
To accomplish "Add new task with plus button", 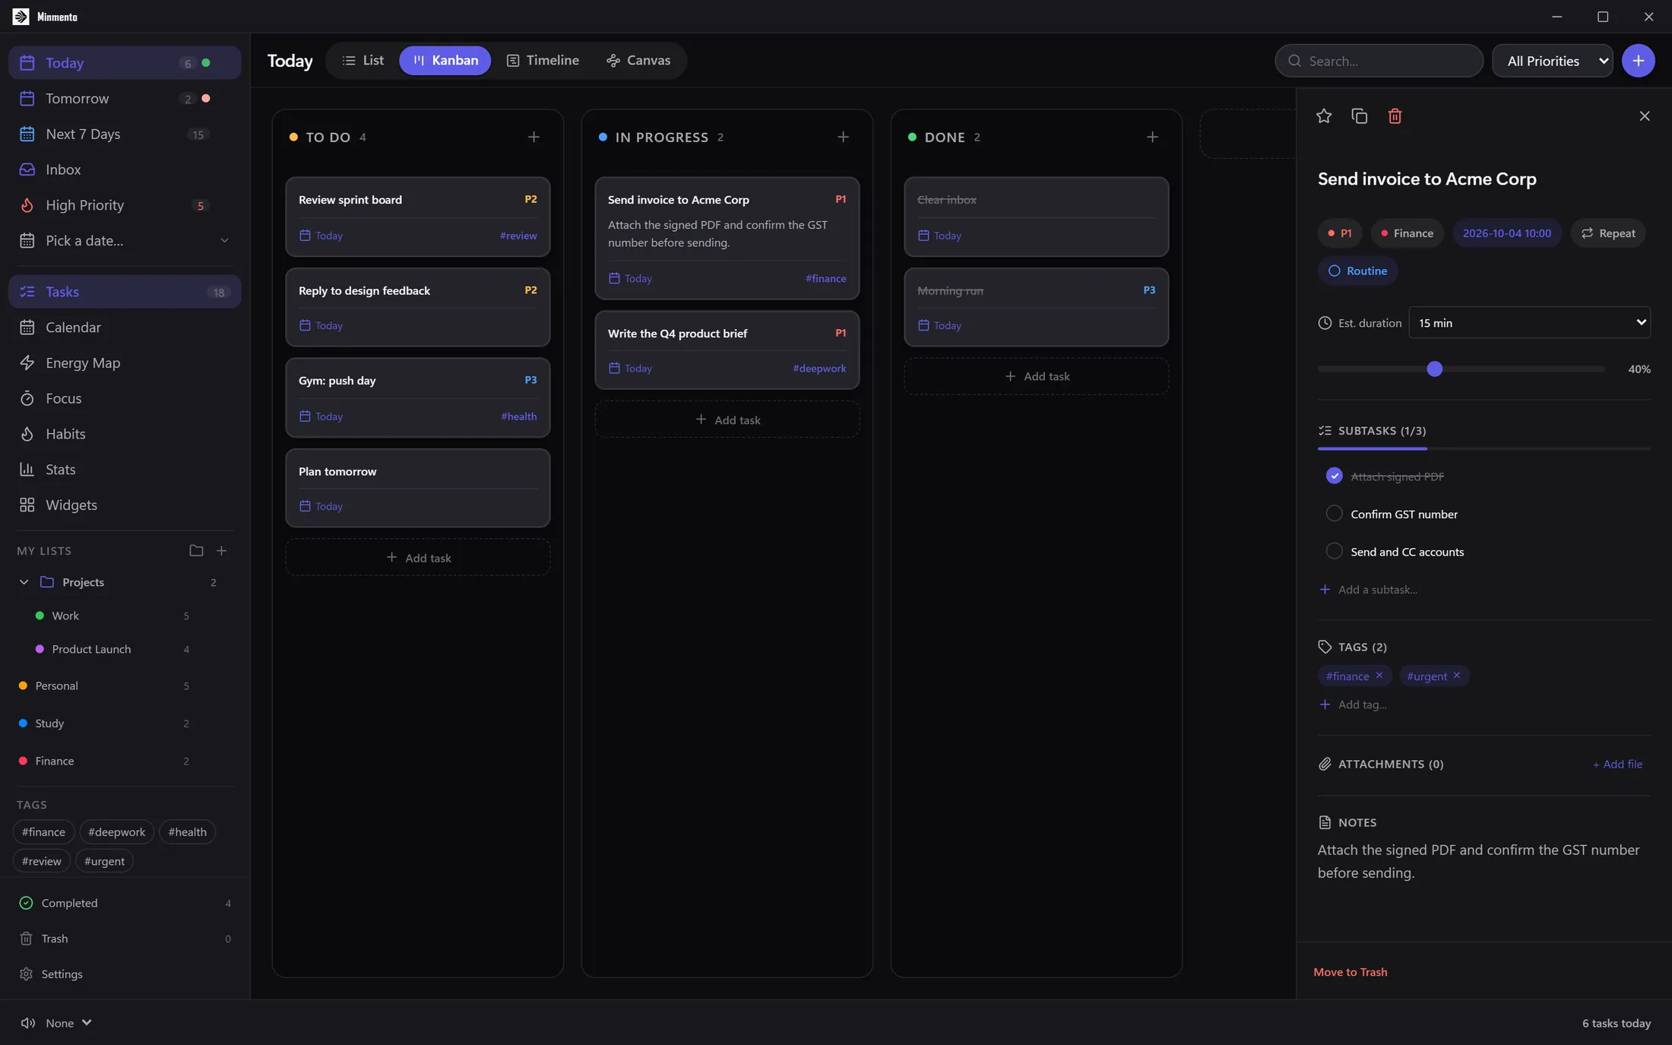I will tap(1638, 61).
